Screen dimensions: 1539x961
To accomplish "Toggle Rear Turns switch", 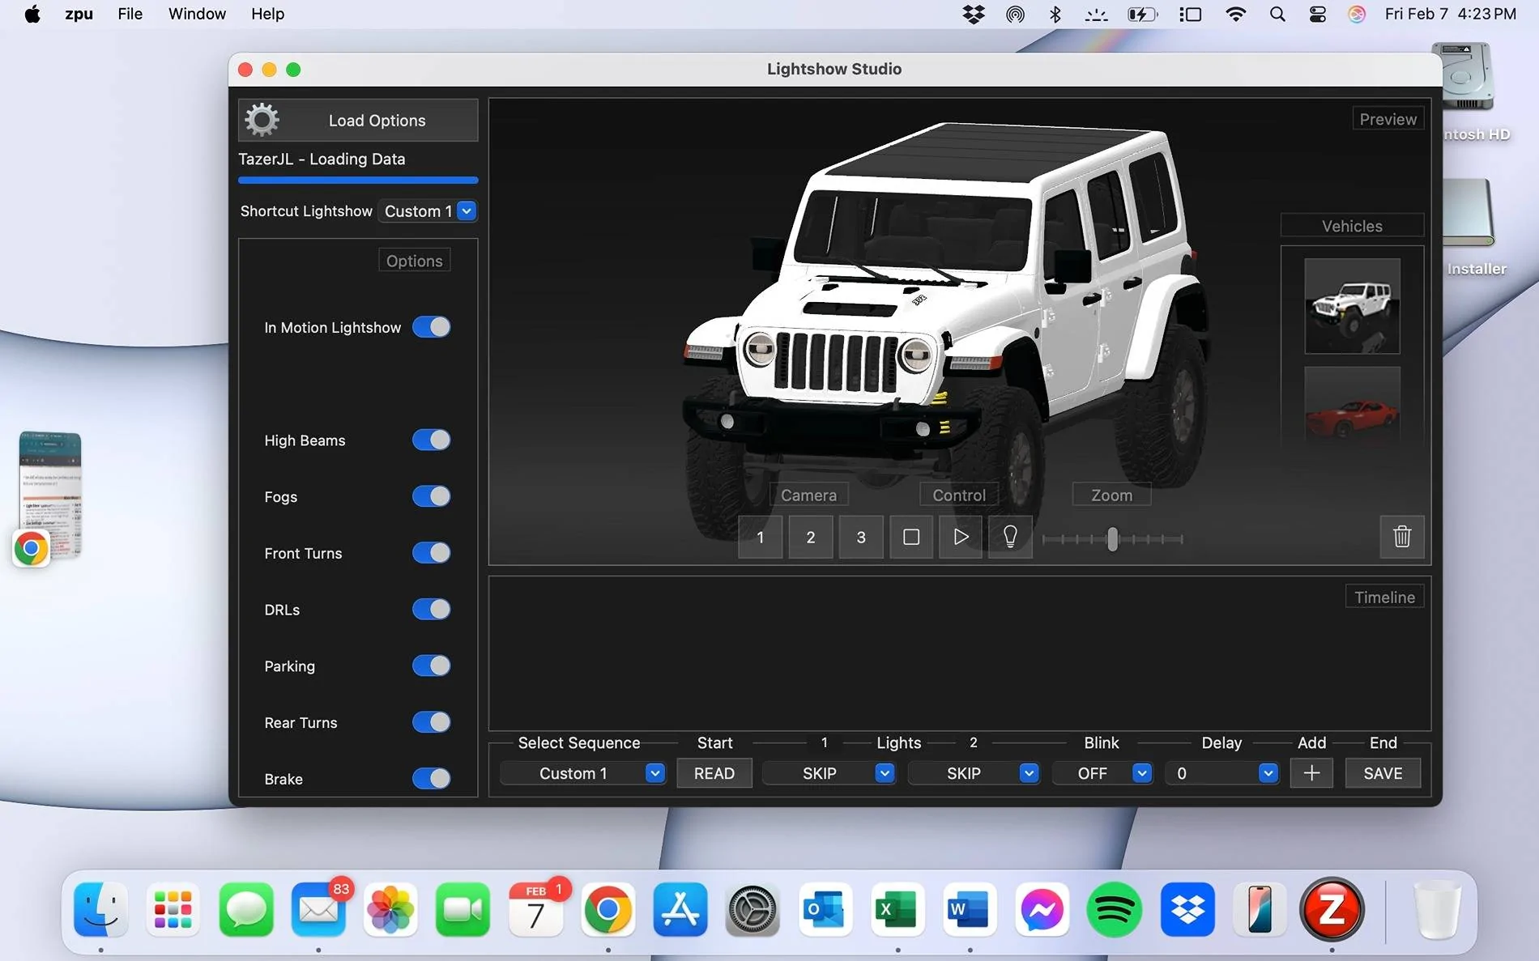I will [x=431, y=722].
